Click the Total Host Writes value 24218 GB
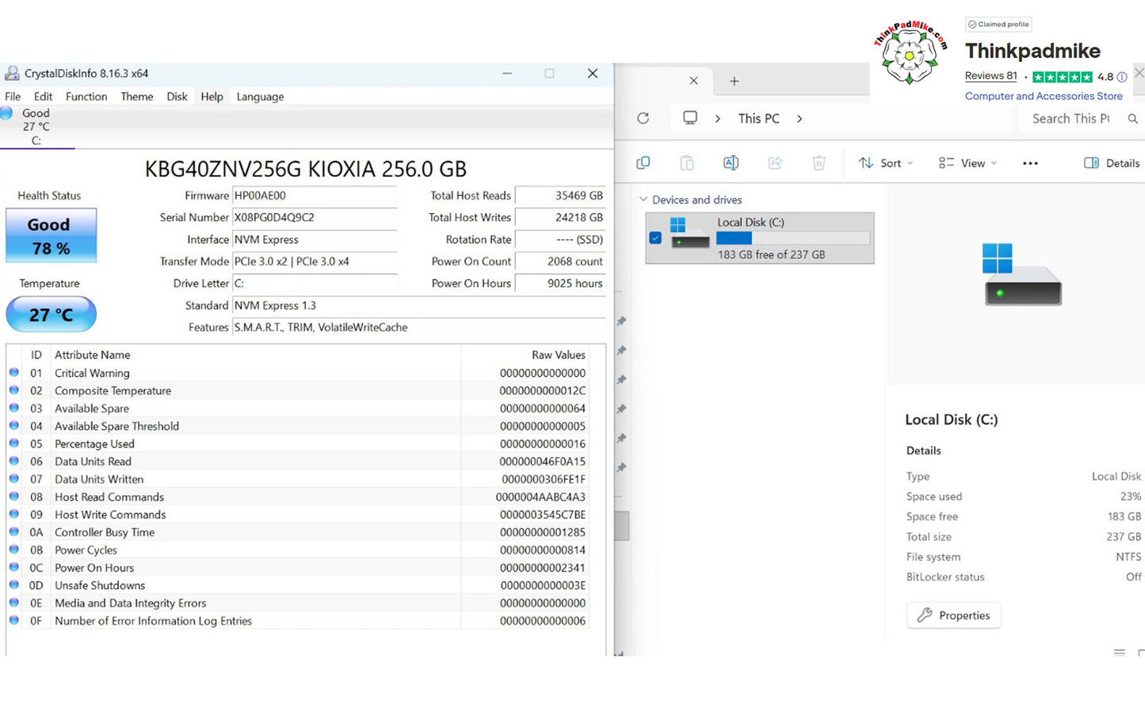The image size is (1145, 719). [560, 217]
